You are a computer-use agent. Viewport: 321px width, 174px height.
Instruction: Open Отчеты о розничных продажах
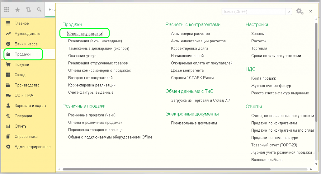[x=95, y=122]
